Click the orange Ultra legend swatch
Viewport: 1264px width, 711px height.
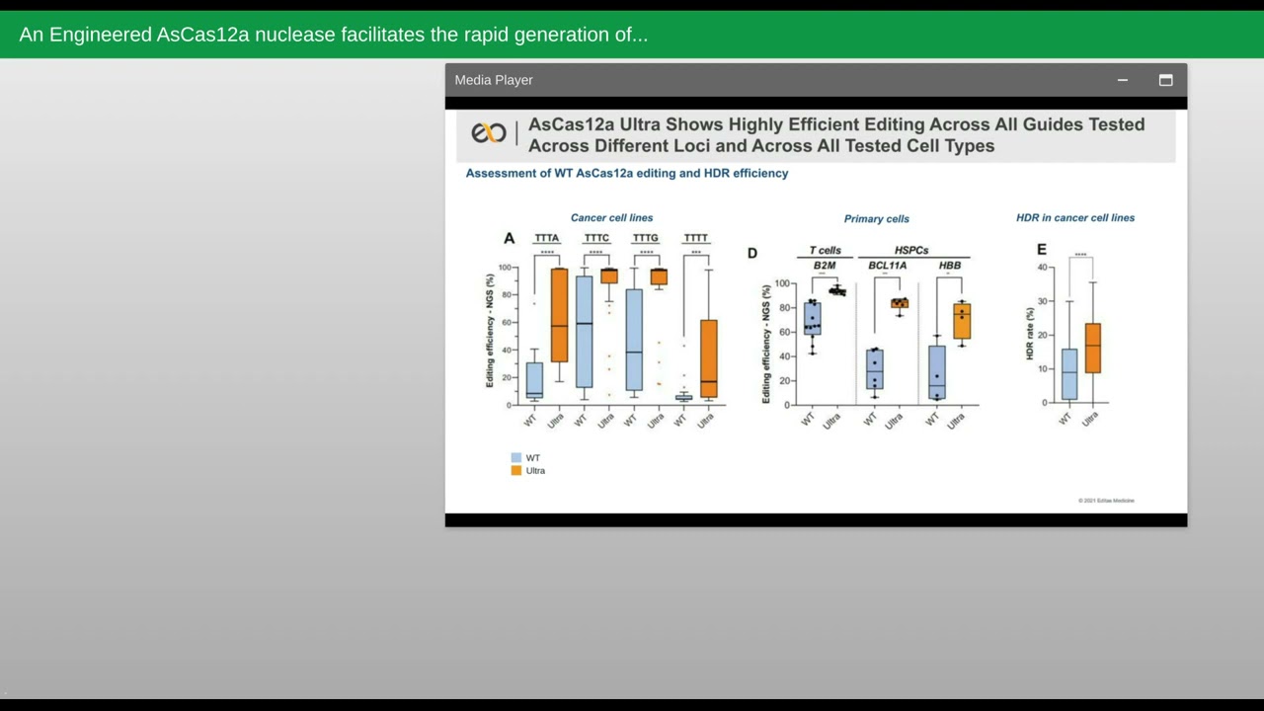[x=515, y=470]
